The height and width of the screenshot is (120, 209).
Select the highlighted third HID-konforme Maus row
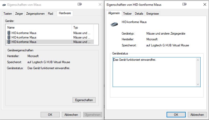[x=50, y=42]
